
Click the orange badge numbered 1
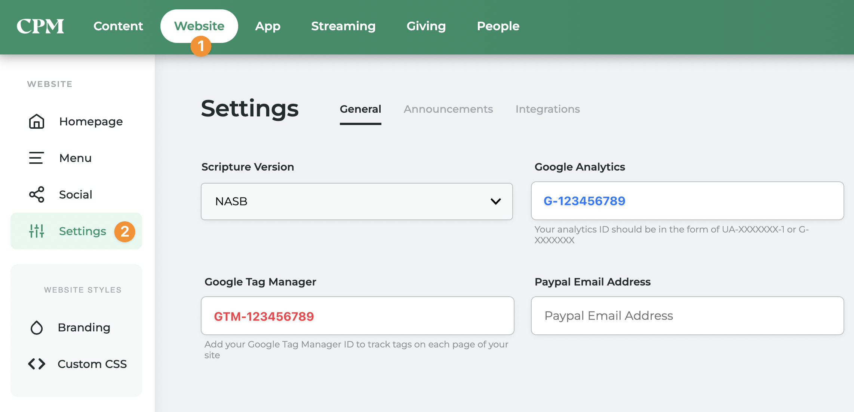tap(201, 46)
